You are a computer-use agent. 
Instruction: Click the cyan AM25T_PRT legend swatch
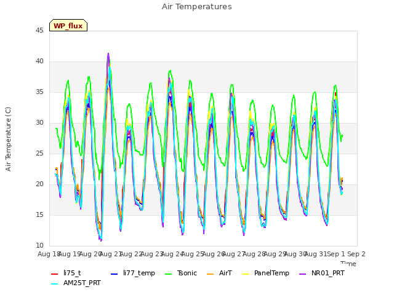click(x=55, y=284)
